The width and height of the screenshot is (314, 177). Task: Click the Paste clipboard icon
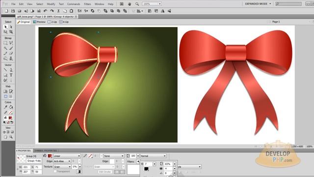point(71,11)
